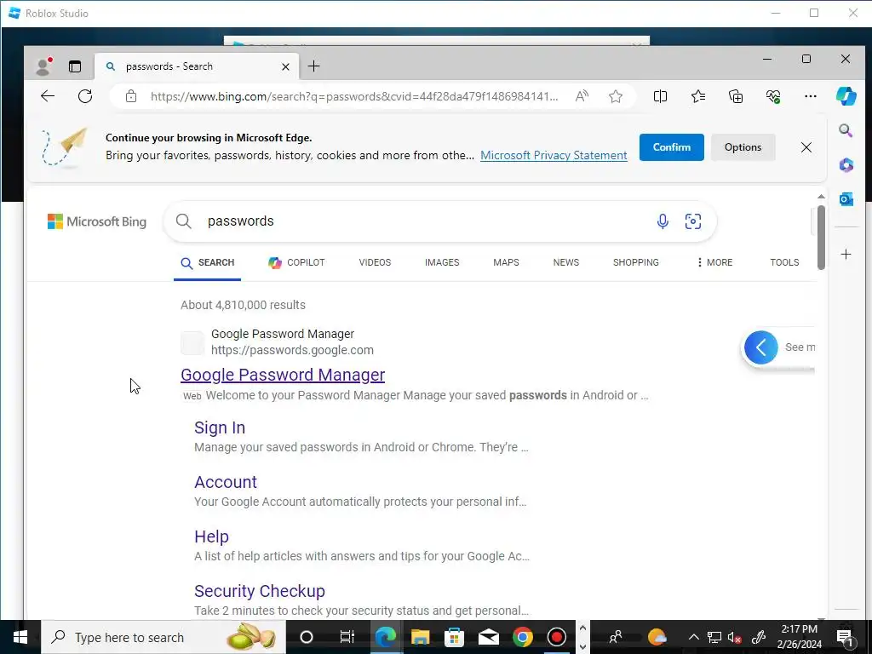Open the Collections icon
Image resolution: width=872 pixels, height=654 pixels.
click(735, 96)
